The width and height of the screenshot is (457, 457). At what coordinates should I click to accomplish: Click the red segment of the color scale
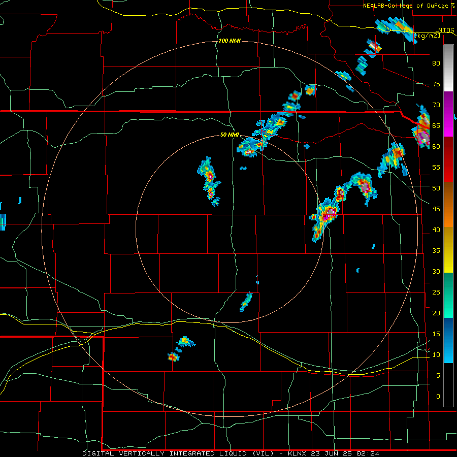pos(448,159)
